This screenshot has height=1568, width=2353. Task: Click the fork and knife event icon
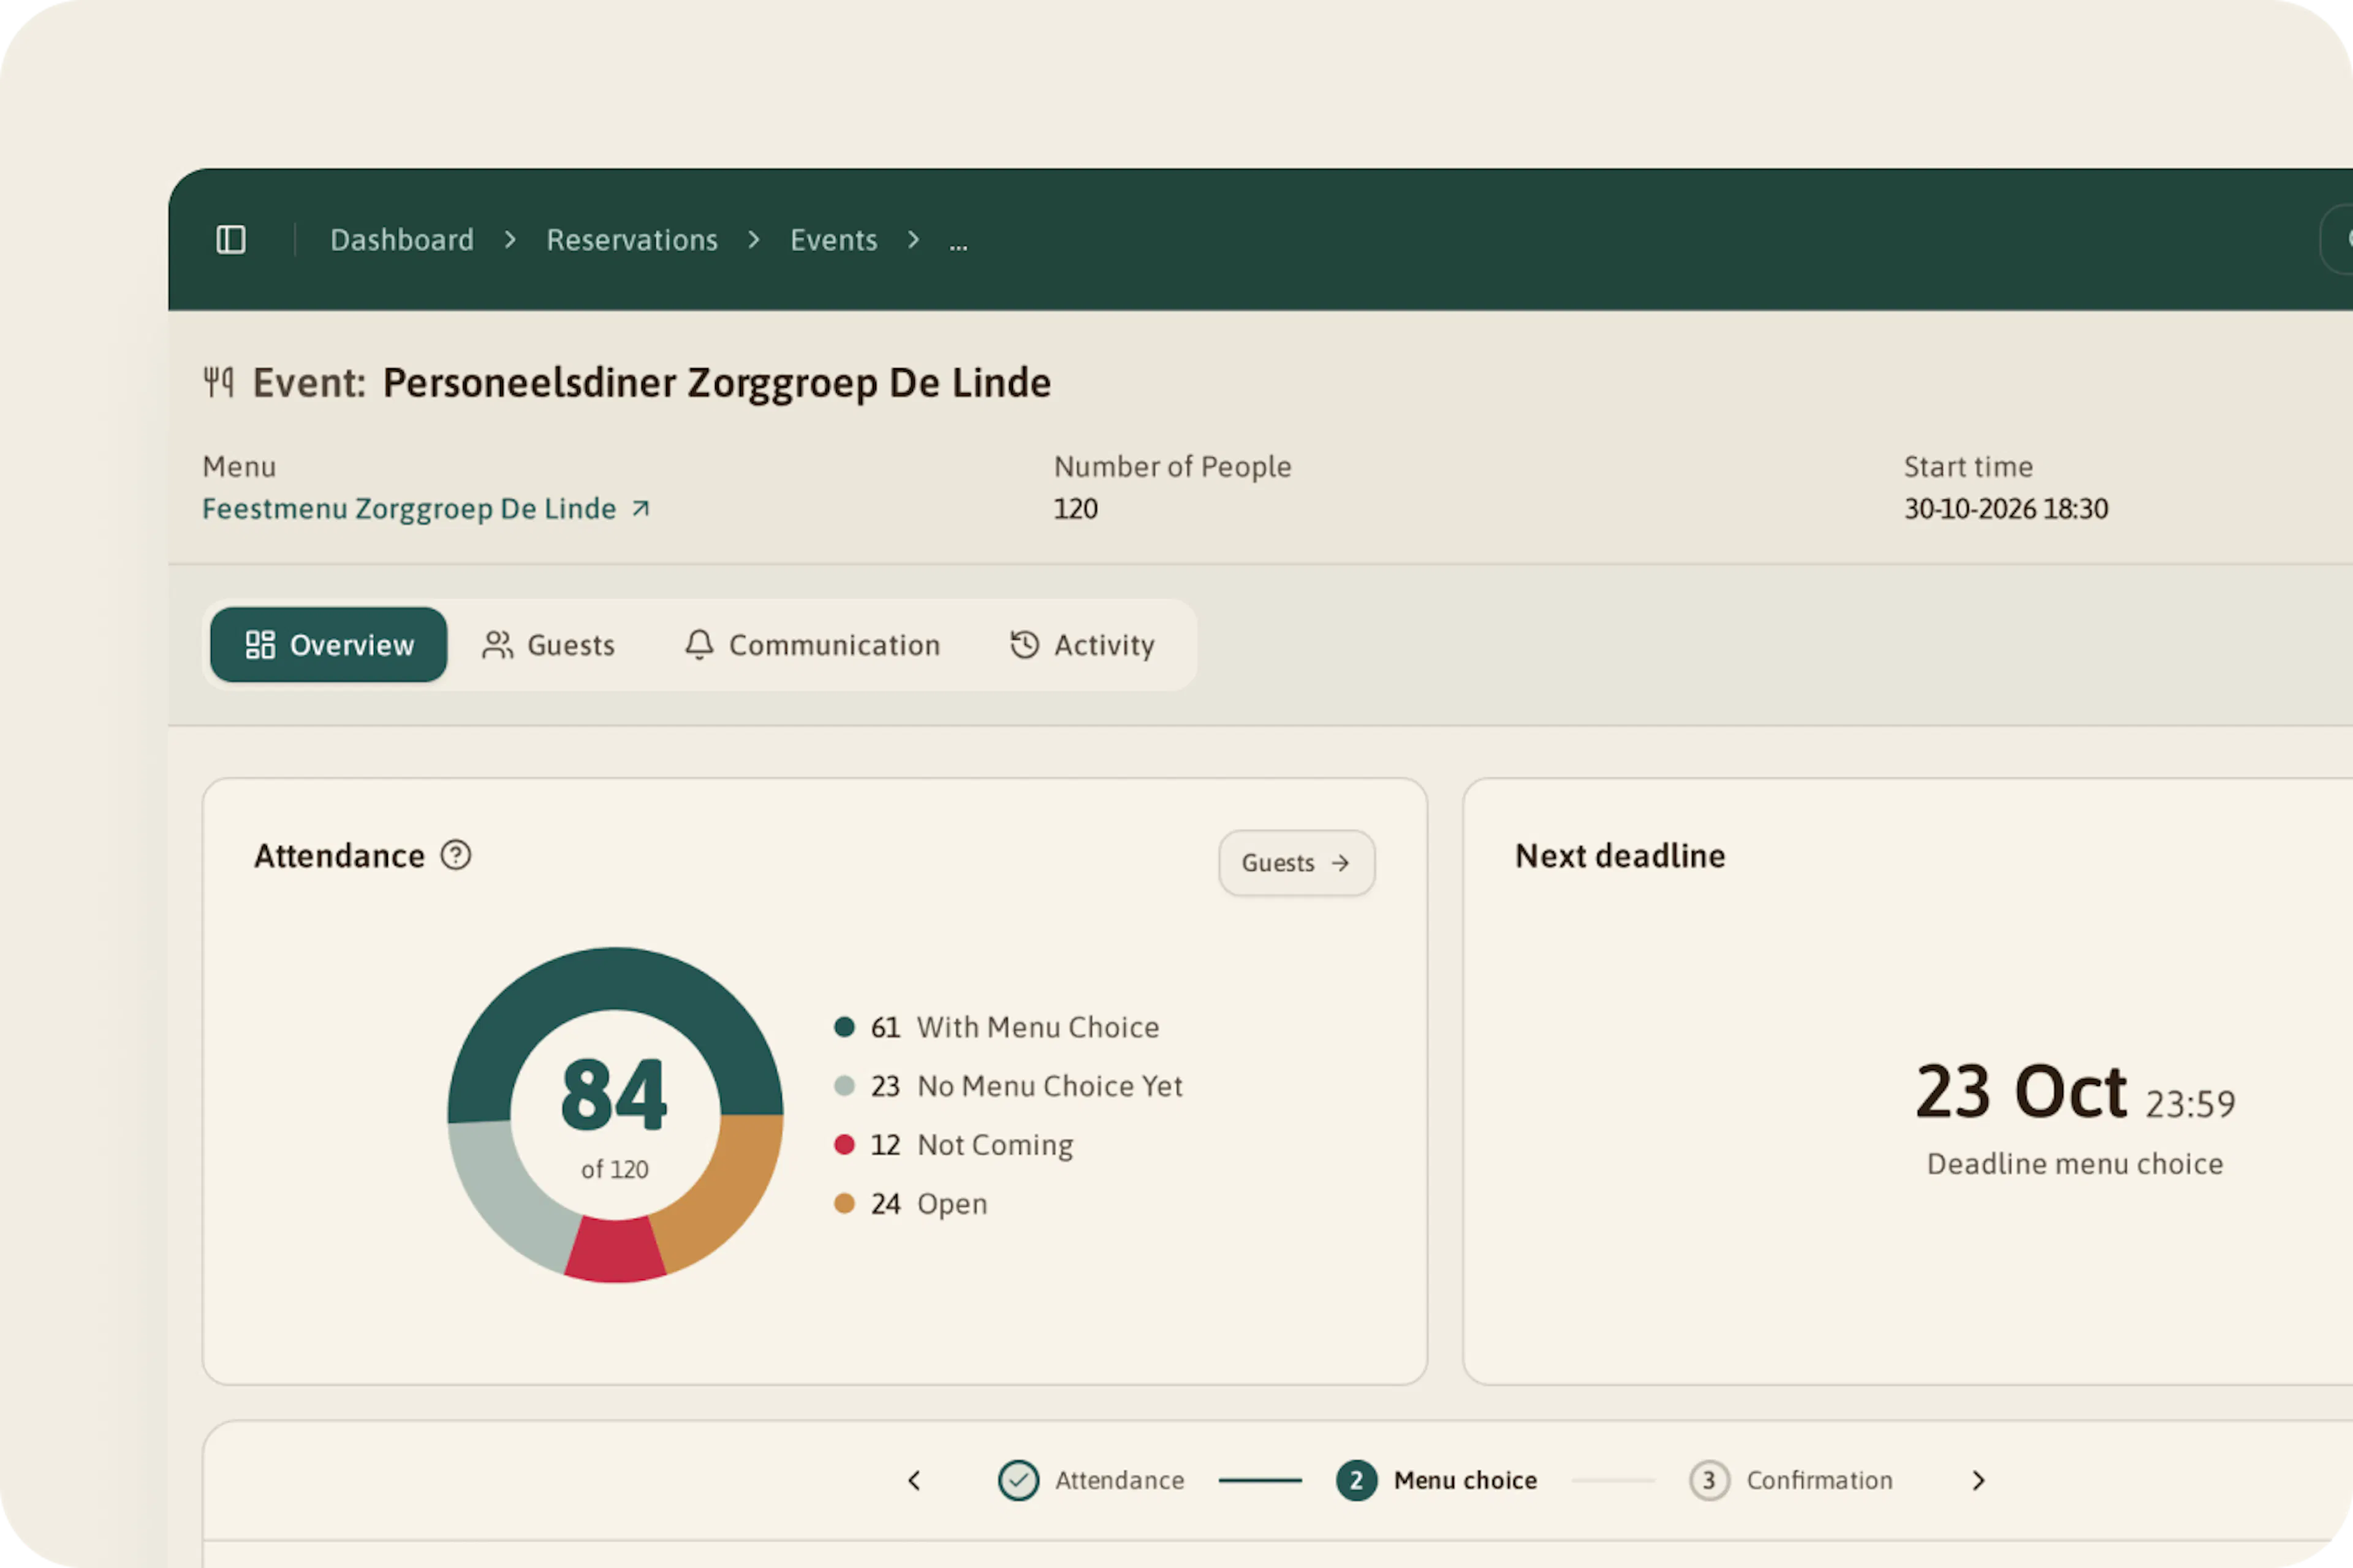219,382
